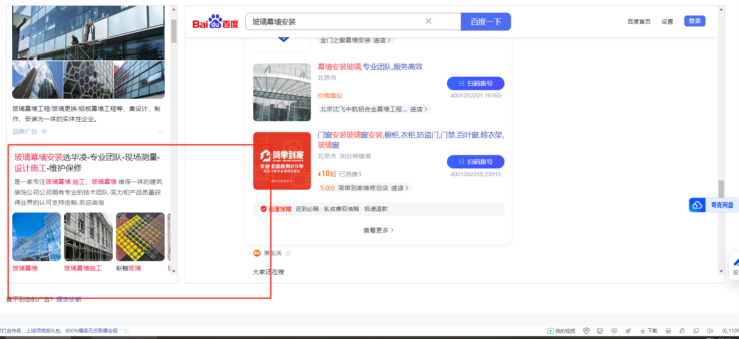Click the 彩釉玻璃 caption link
This screenshot has width=739, height=339.
point(128,268)
